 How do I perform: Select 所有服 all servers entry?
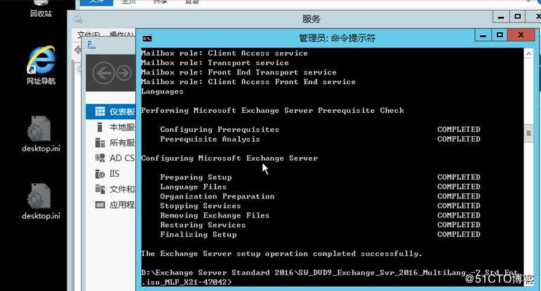pyautogui.click(x=115, y=143)
